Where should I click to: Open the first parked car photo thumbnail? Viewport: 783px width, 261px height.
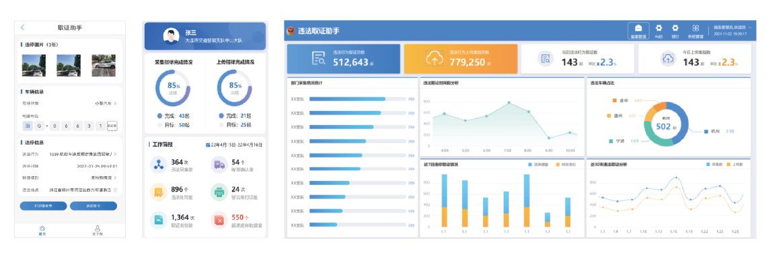tap(34, 65)
